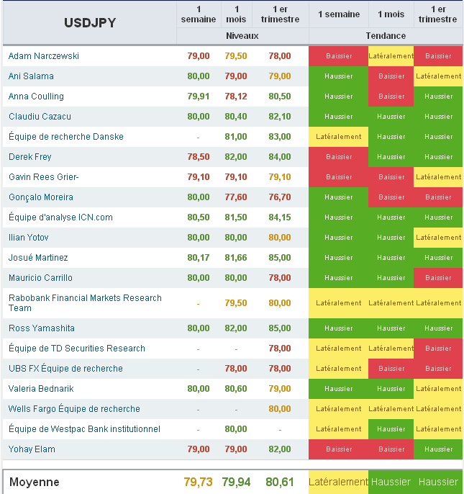Select the Ilian Yotov link
The image size is (464, 494).
tap(28, 238)
